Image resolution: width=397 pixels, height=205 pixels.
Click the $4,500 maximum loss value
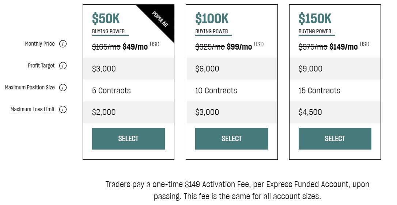click(310, 112)
